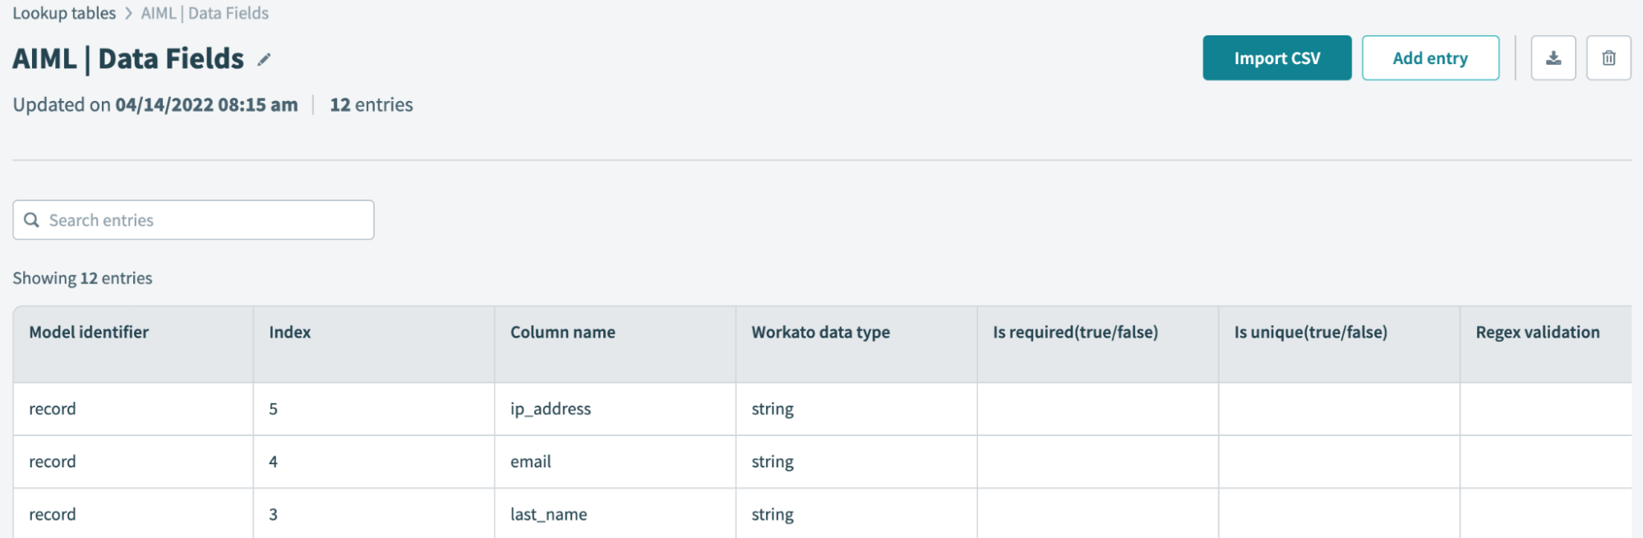Focus the Search entries field
The width and height of the screenshot is (1643, 538).
pyautogui.click(x=193, y=220)
